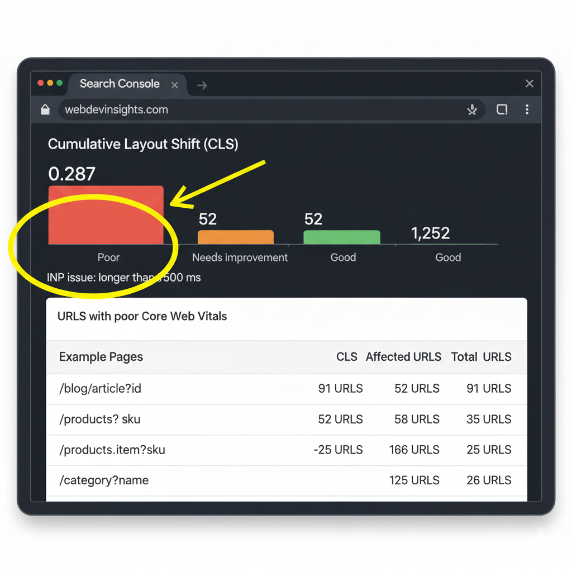The height and width of the screenshot is (572, 572).
Task: Click the INP issue description text
Action: pos(123,278)
